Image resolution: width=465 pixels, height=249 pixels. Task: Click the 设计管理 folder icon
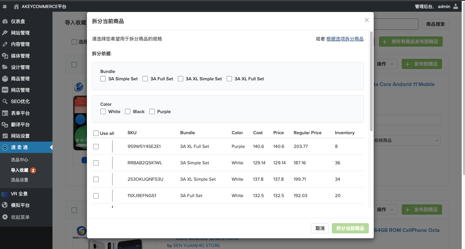click(x=5, y=67)
